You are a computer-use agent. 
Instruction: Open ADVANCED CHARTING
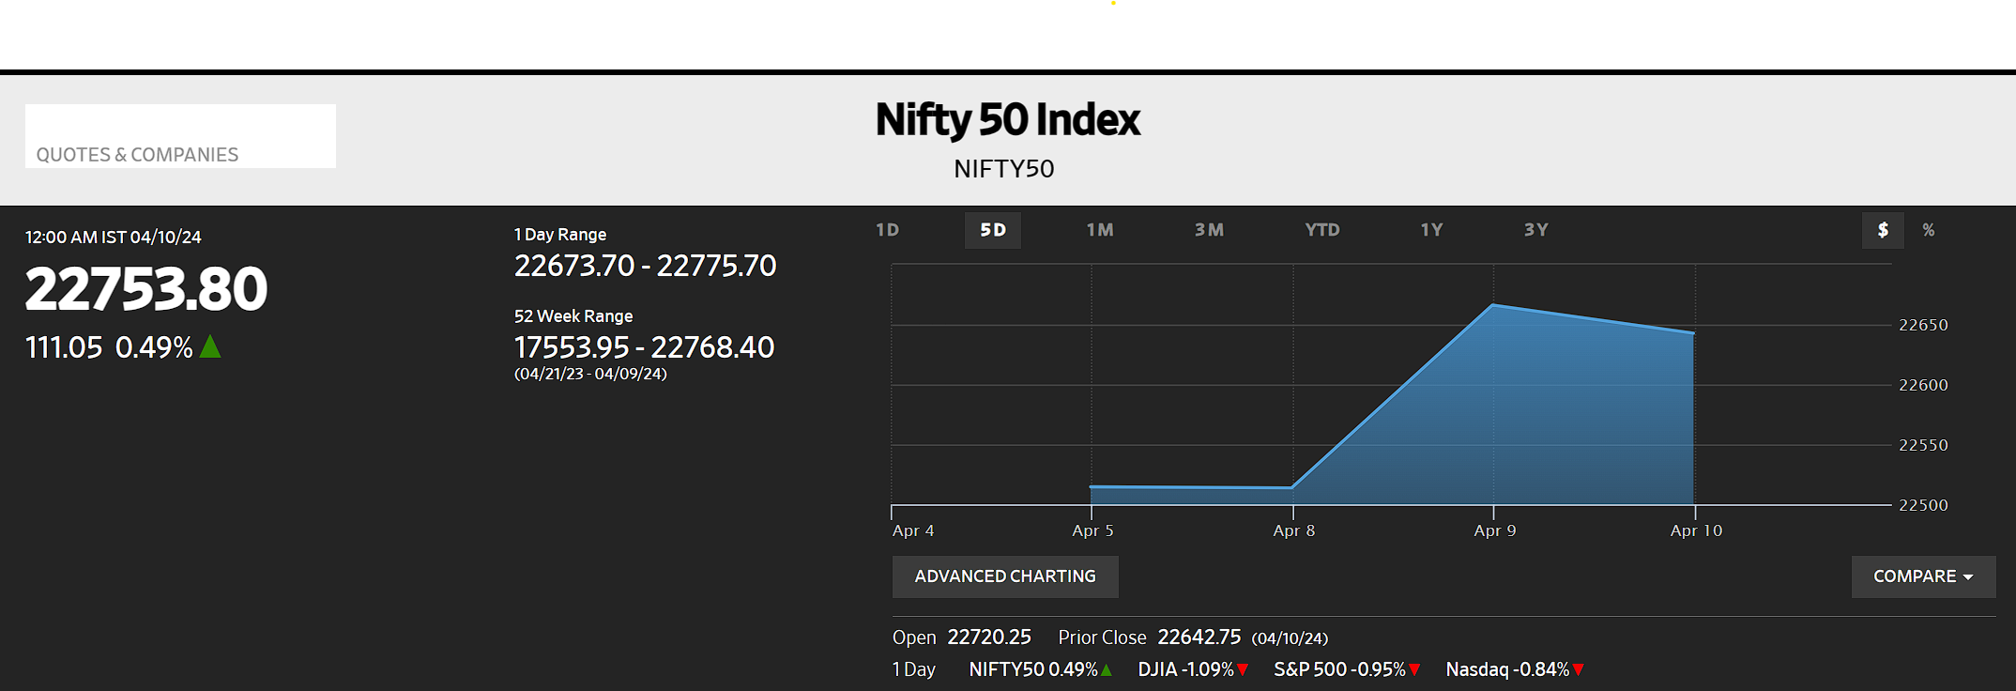pos(1004,576)
